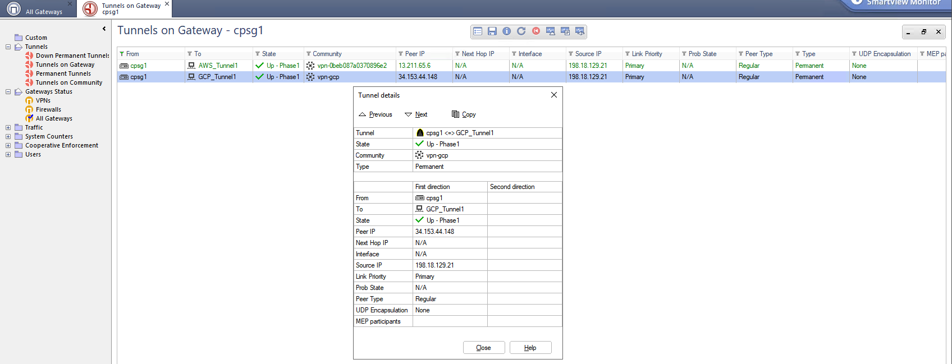This screenshot has width=952, height=364.
Task: Click the Copy icon in Tunnel details
Action: point(455,114)
